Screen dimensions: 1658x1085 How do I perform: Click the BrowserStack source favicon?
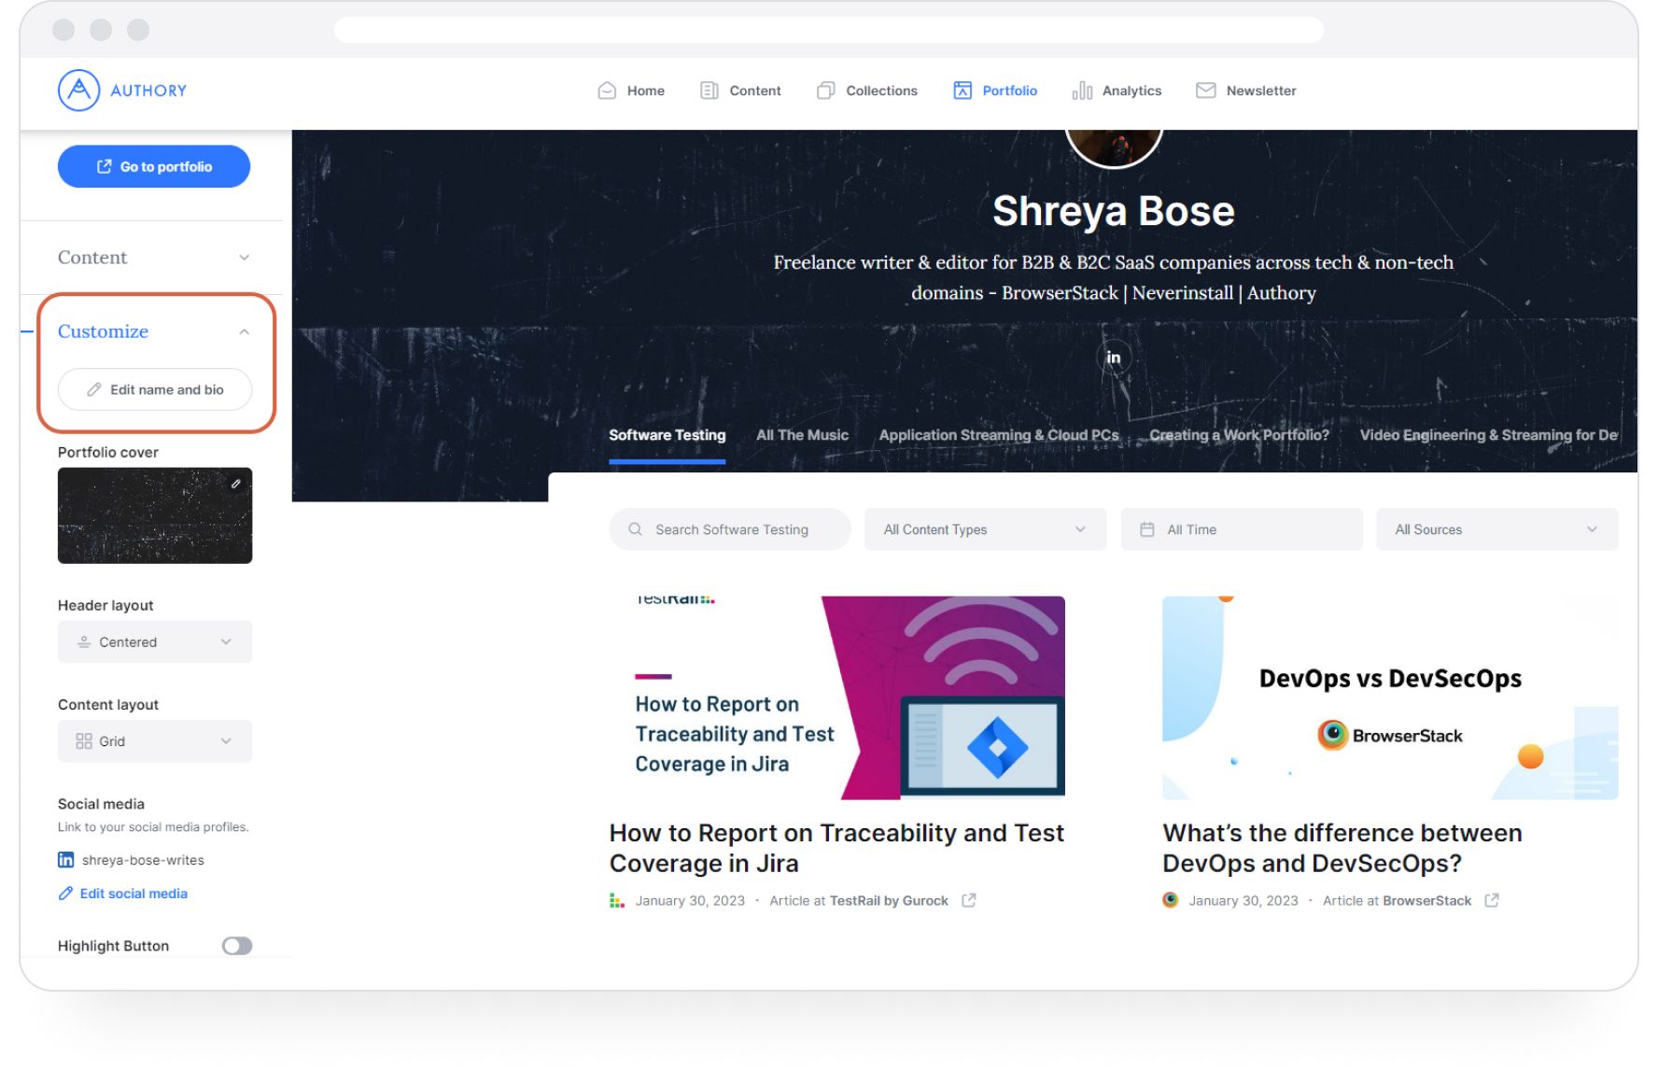coord(1170,900)
